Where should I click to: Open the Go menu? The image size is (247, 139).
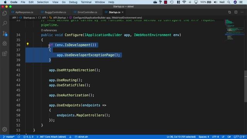[x=64, y=2]
